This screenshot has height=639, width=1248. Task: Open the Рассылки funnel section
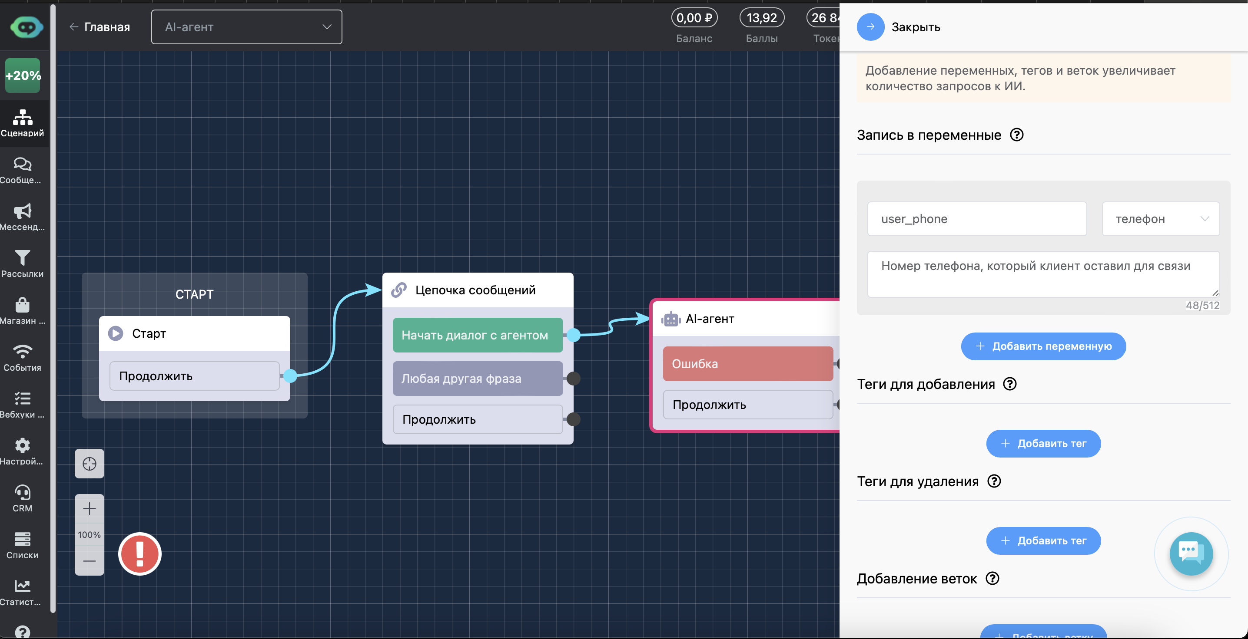22,264
